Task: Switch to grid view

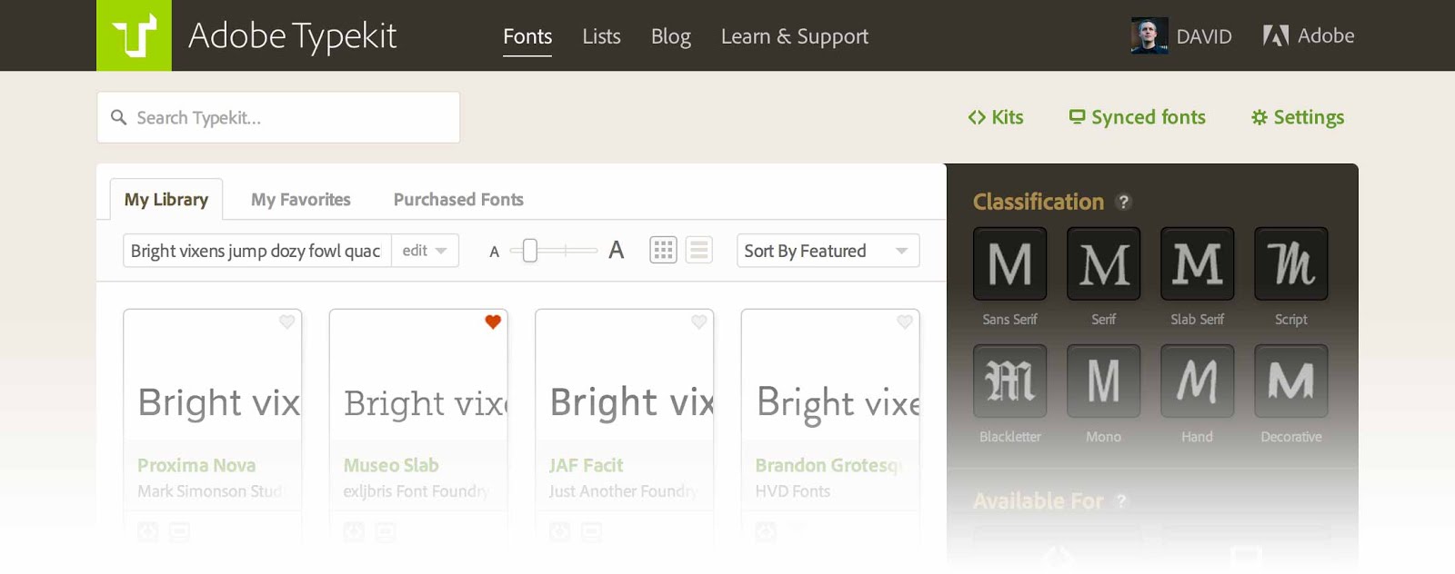Action: (x=663, y=250)
